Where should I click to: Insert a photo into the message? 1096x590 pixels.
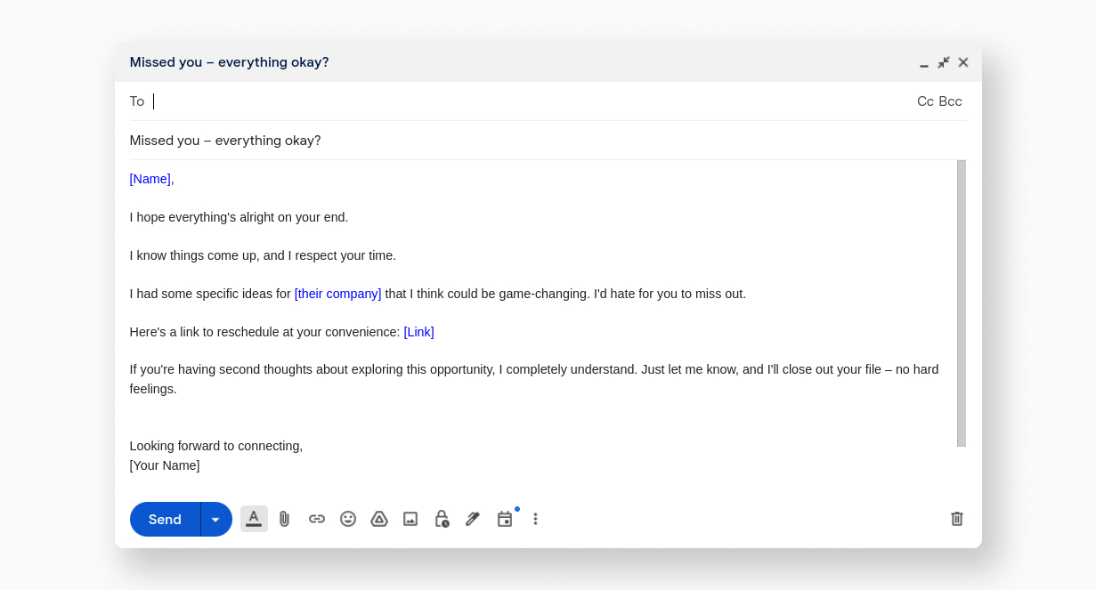click(410, 519)
